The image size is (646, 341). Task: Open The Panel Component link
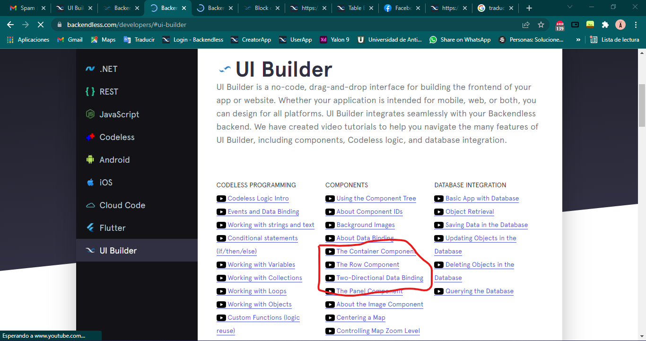pos(370,291)
